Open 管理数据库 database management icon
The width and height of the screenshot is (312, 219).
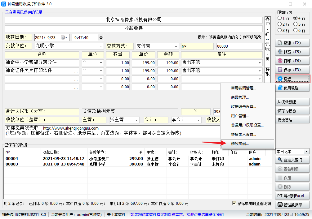coord(280,204)
